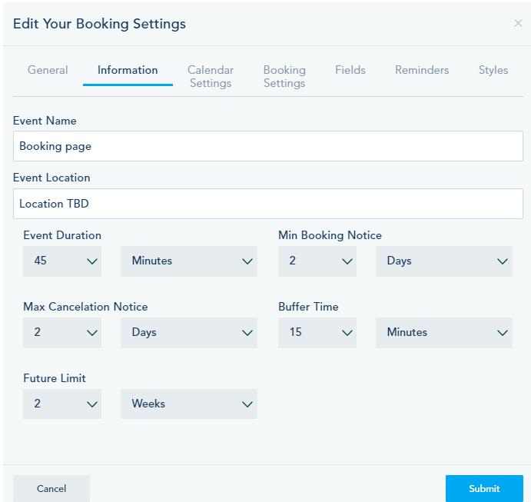This screenshot has height=502, width=531.
Task: Expand Max Cancelation Notice Days dropdown
Action: tap(189, 333)
